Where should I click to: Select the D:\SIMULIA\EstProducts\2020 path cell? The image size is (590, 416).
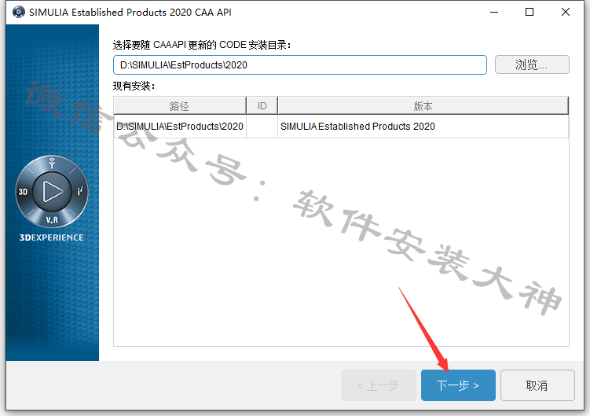click(x=180, y=127)
